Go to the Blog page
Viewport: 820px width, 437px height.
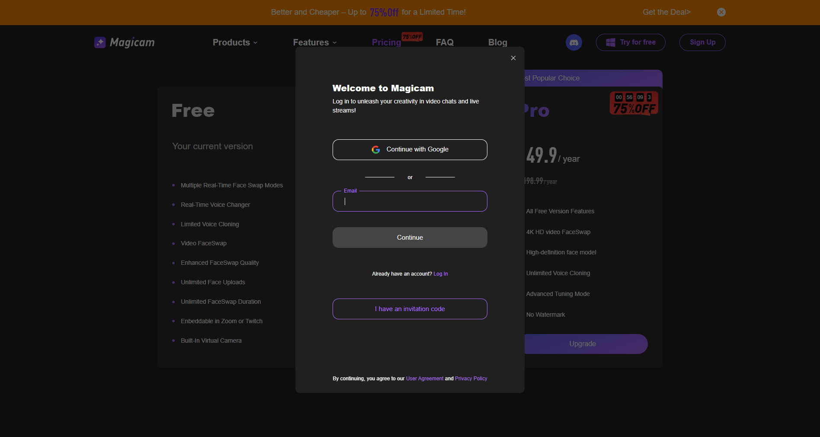(x=498, y=42)
